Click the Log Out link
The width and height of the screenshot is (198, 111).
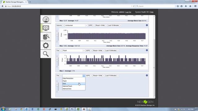[x=128, y=12]
